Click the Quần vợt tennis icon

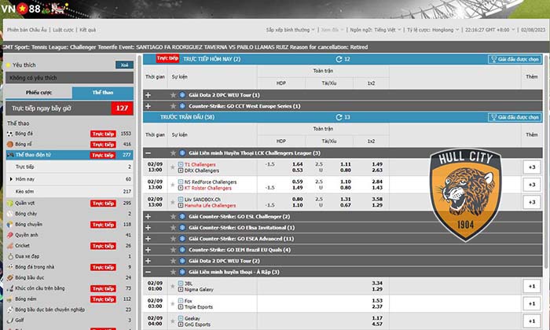click(9, 202)
